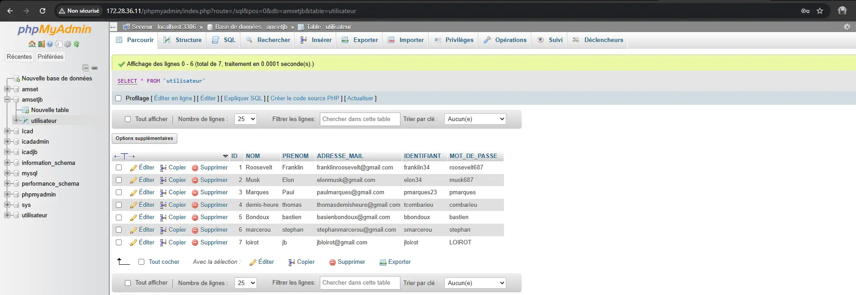Click the Éditer en ligne link

tap(173, 98)
